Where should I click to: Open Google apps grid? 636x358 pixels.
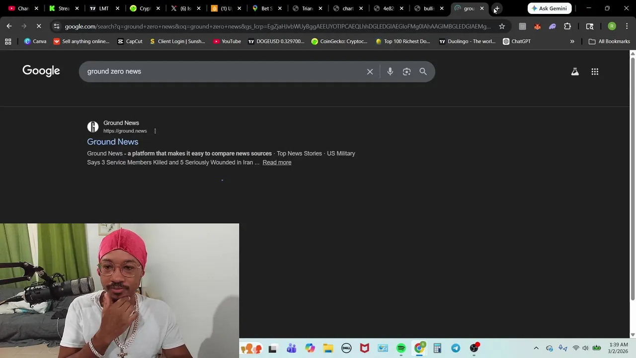tap(595, 72)
